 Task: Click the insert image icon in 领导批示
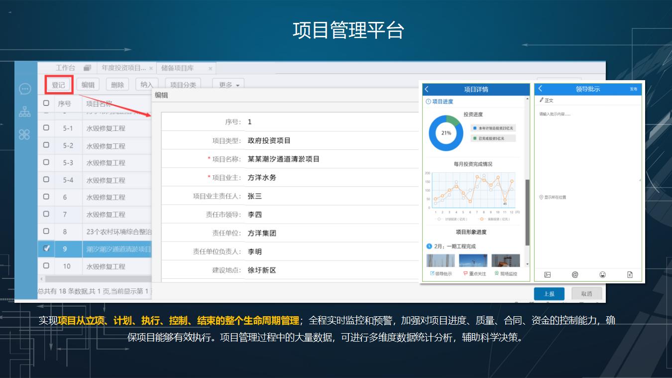pos(548,274)
